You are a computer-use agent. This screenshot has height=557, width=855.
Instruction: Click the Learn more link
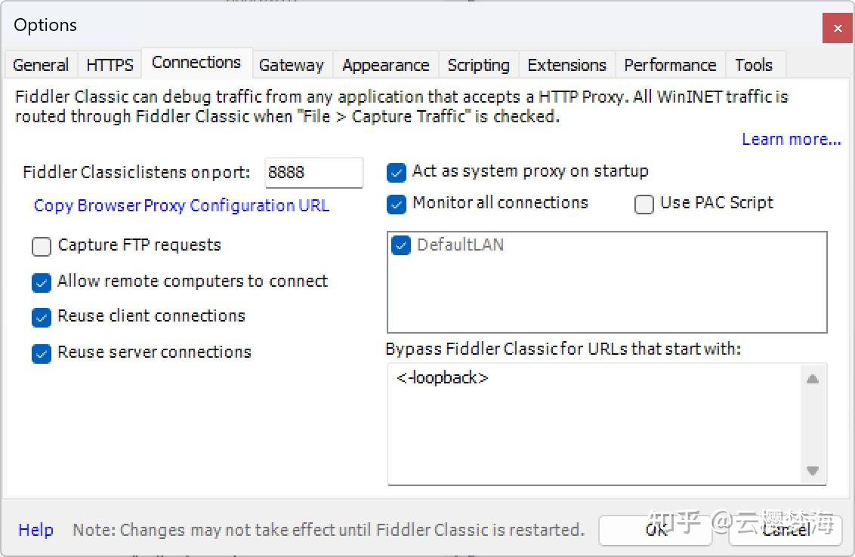[791, 139]
